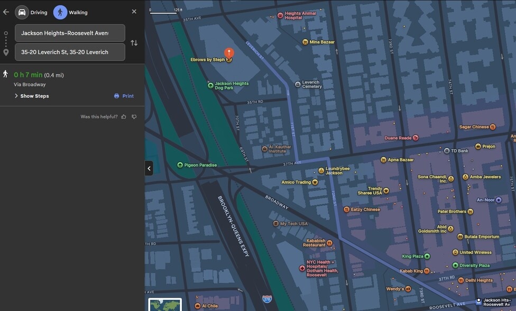
Task: Collapse the directions side panel
Action: pos(149,168)
